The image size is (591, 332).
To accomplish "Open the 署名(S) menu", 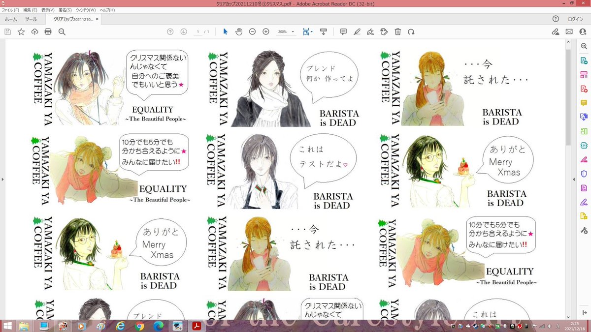I will [66, 10].
